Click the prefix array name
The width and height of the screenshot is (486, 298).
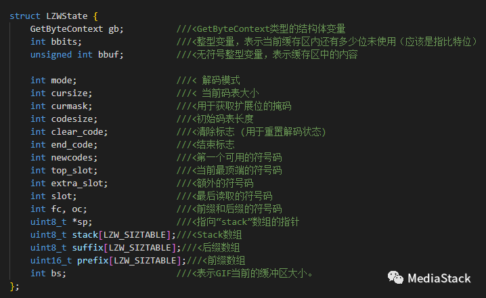(91, 260)
